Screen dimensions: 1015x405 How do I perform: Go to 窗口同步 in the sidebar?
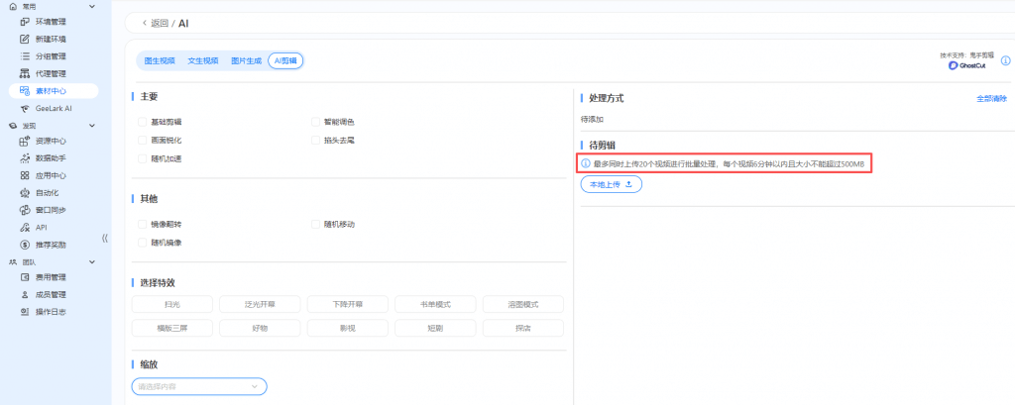pos(50,210)
